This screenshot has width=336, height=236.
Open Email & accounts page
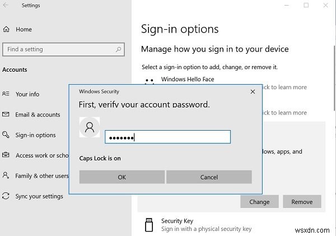pos(38,114)
